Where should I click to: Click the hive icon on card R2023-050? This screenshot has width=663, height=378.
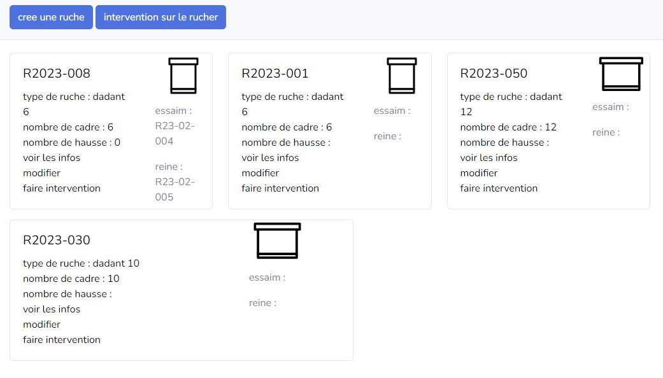point(621,73)
